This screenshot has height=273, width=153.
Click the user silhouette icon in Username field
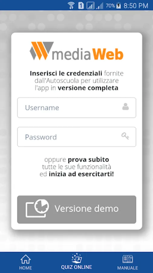pyautogui.click(x=125, y=107)
